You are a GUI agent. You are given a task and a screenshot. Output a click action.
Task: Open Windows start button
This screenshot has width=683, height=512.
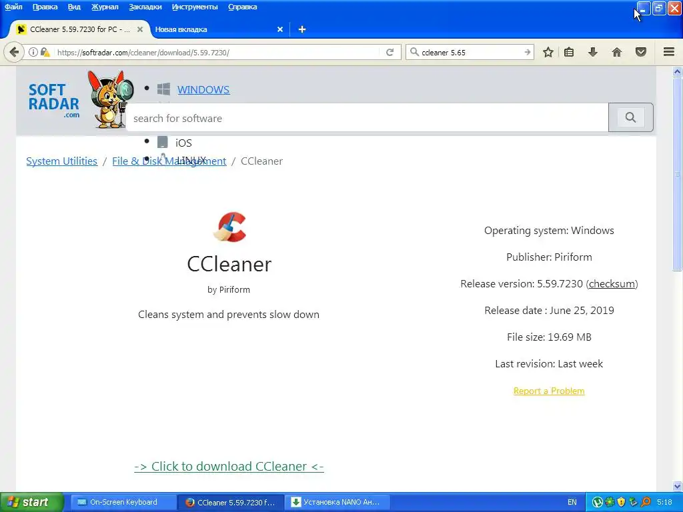(x=32, y=502)
